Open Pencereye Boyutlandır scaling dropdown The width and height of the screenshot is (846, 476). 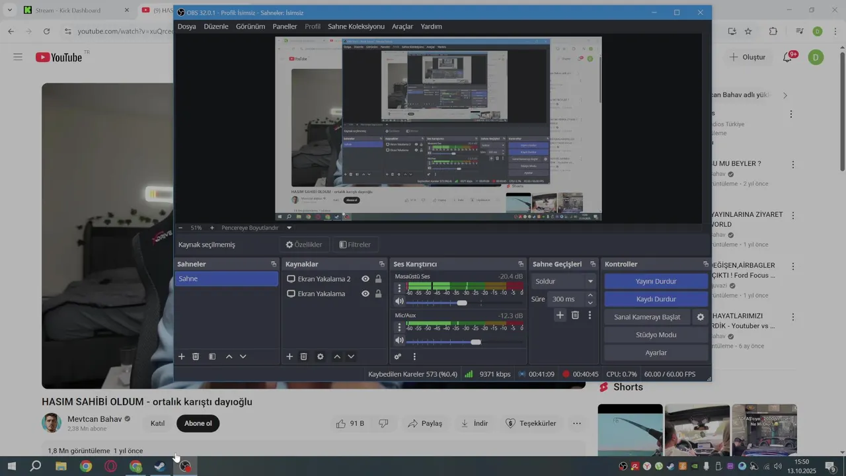(x=257, y=227)
